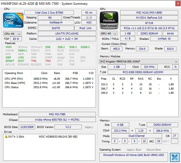181x163 pixels.
Task: Click the Wolfdale-M codename field
Action: [56, 23]
